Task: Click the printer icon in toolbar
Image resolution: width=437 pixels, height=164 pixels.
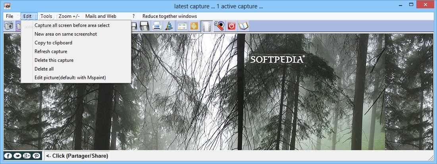Action: pos(157,26)
